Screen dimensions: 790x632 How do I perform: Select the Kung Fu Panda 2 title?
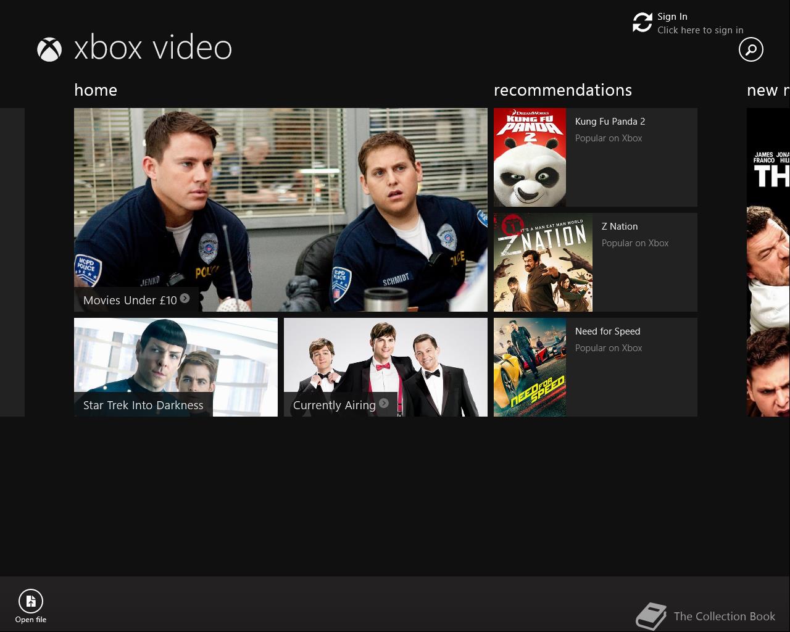[x=610, y=122]
